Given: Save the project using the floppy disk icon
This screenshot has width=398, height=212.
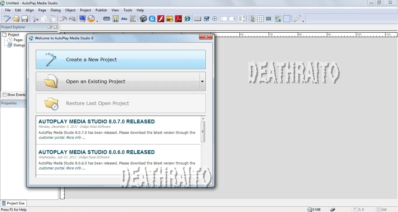Looking at the screenshot, I should click(x=25, y=19).
